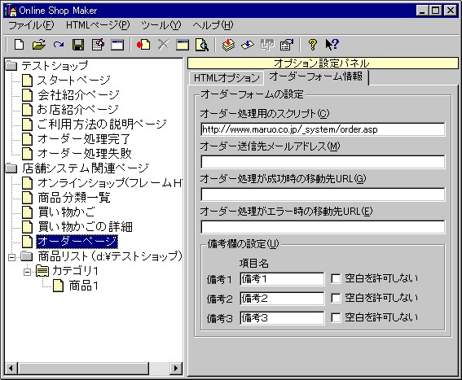The height and width of the screenshot is (380, 462).
Task: Click the tree's horizontal scrollbar right arrow
Action: [176, 368]
